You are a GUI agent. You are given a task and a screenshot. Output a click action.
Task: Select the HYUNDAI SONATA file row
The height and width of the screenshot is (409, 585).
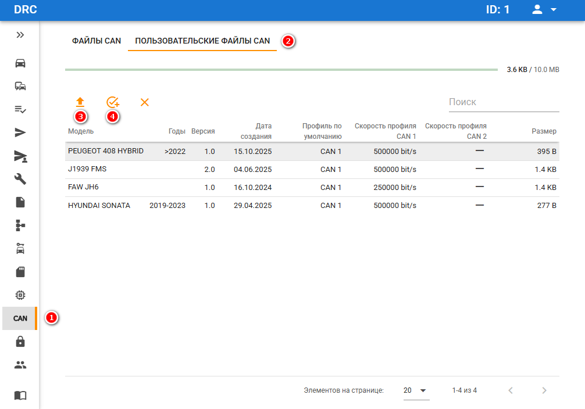coord(99,206)
